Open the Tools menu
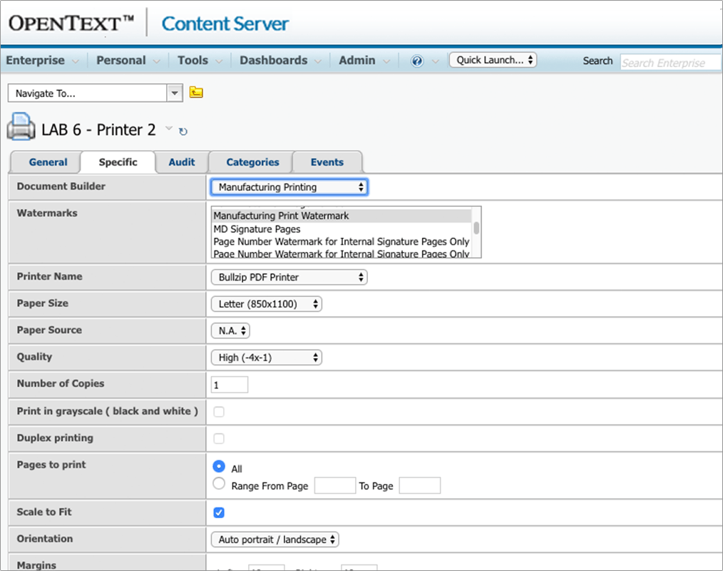The height and width of the screenshot is (571, 723). (200, 61)
